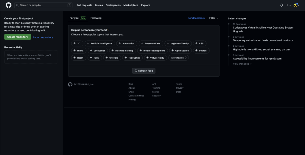This screenshot has height=155, width=305.
Task: Open the Filter dropdown
Action: 214,18
